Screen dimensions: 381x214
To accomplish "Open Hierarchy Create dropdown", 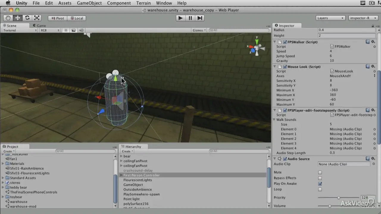I will click(x=127, y=151).
